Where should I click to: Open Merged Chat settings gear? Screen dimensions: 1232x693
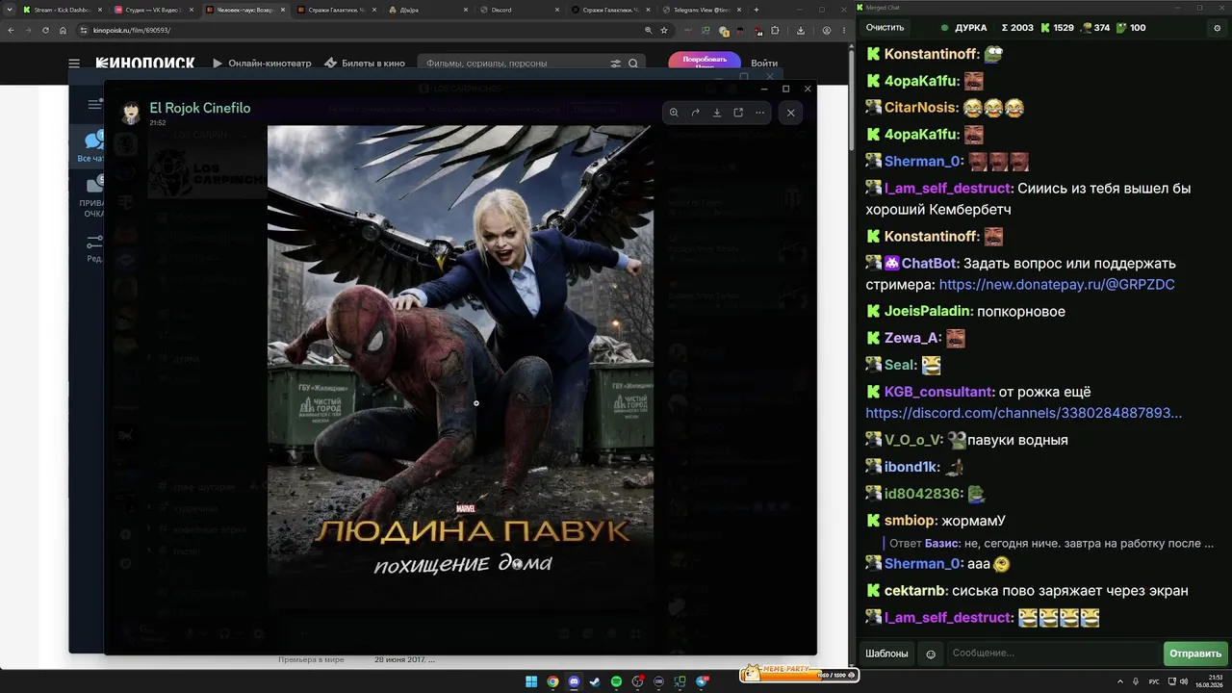1217,28
